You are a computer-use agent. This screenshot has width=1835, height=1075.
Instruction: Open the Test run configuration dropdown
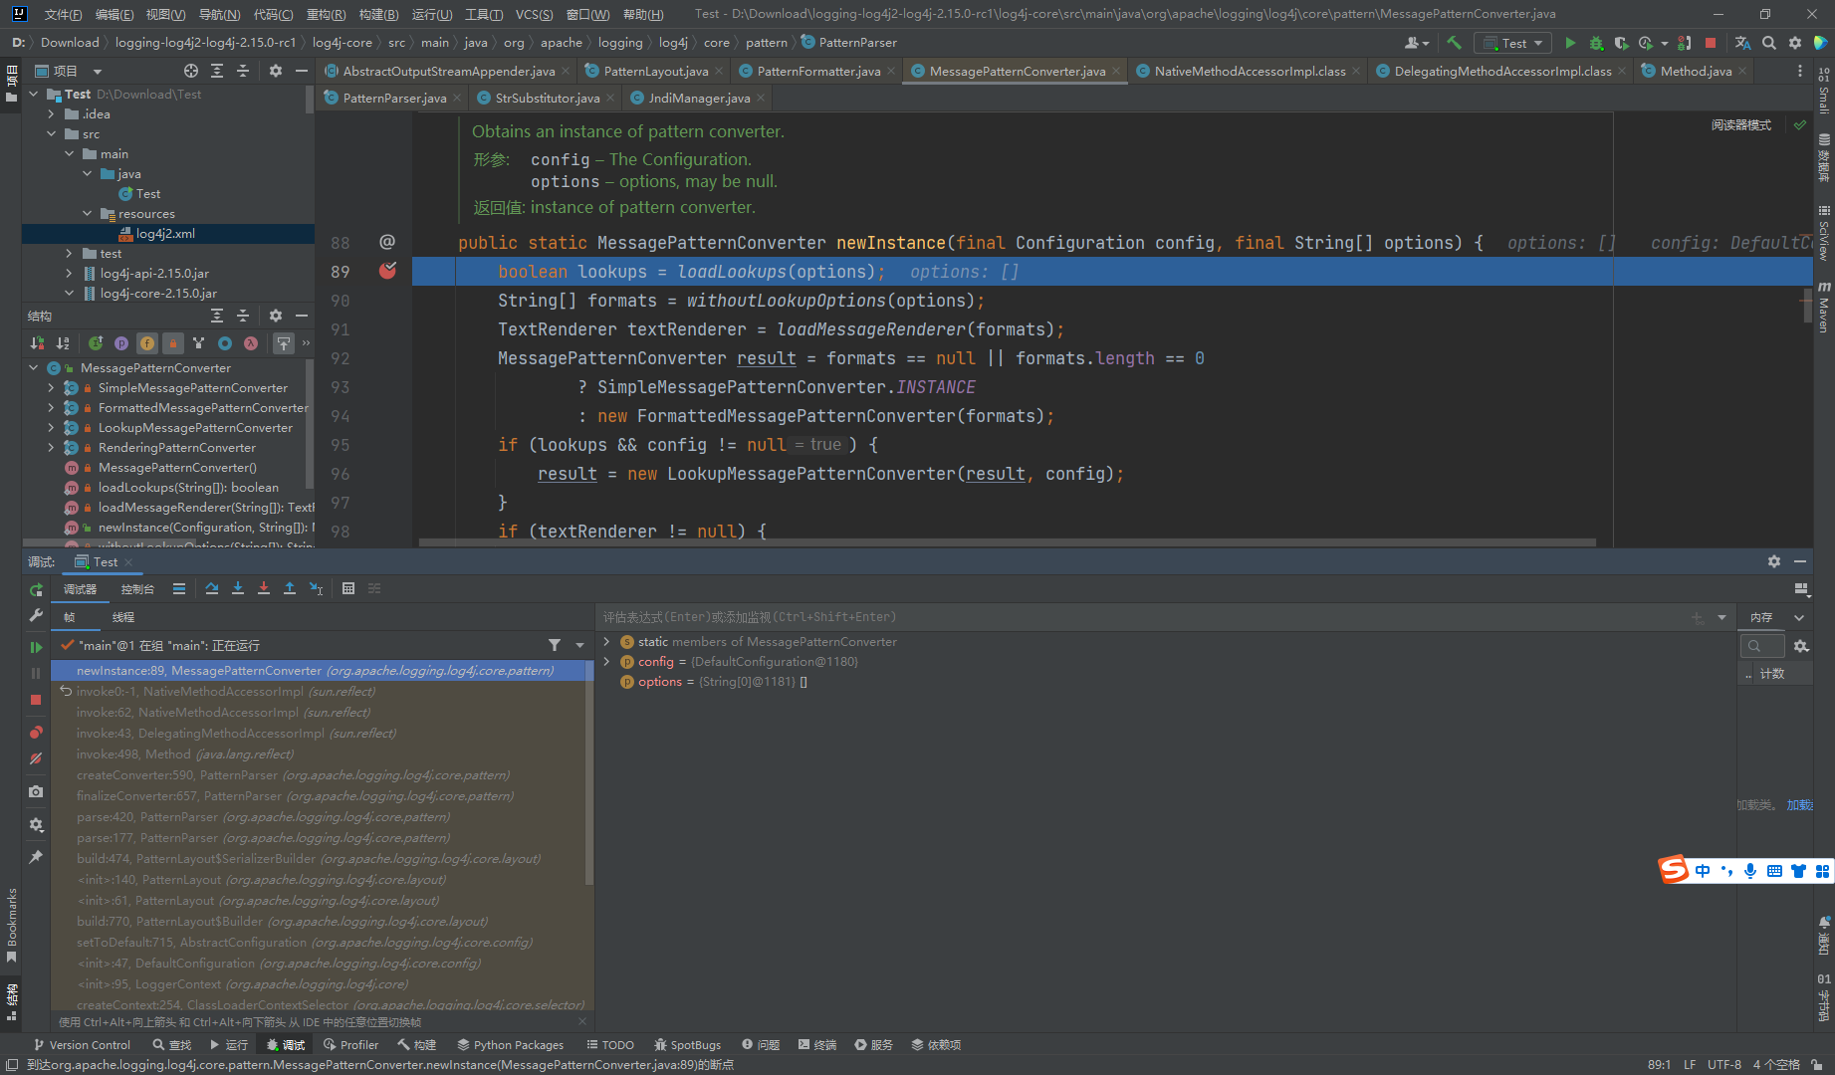click(x=1513, y=43)
